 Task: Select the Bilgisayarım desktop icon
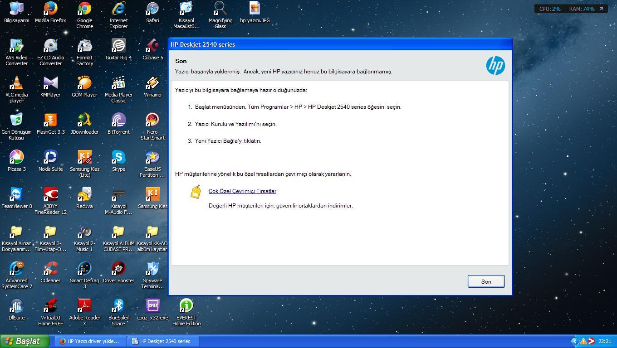(16, 12)
